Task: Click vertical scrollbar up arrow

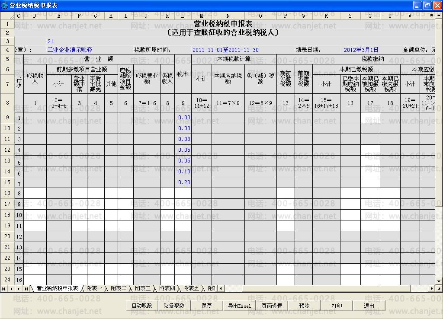Action: (x=439, y=16)
